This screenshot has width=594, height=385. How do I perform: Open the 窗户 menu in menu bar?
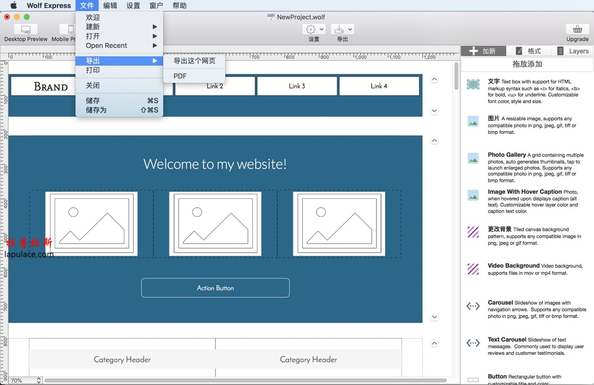coord(156,5)
